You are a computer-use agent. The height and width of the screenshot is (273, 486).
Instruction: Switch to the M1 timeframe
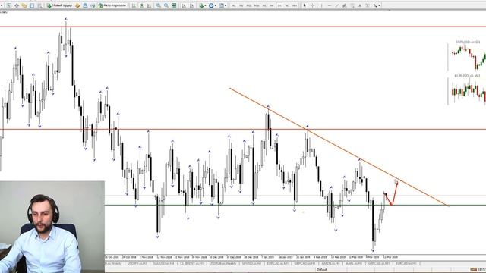click(233, 5)
